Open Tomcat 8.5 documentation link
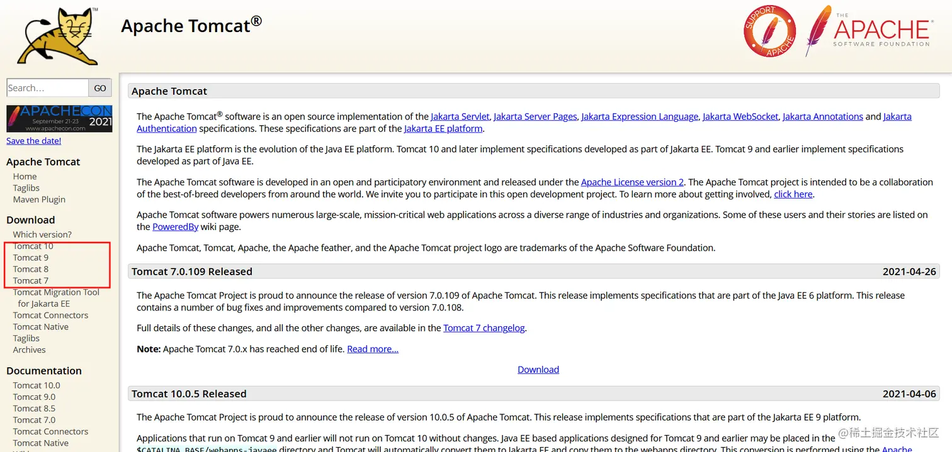The width and height of the screenshot is (952, 452). tap(34, 409)
